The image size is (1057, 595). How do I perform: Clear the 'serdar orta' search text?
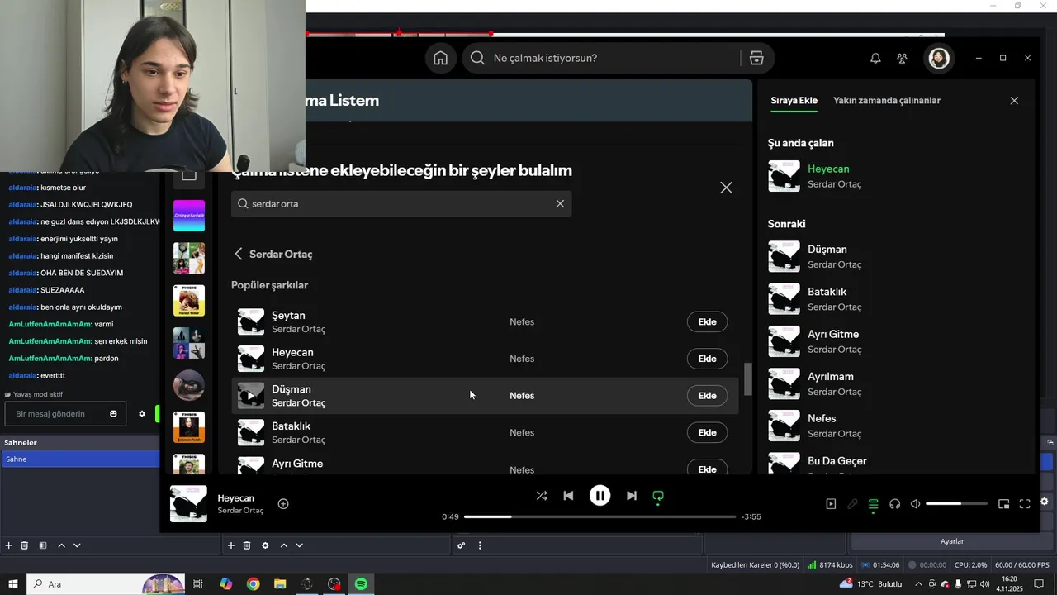point(560,203)
